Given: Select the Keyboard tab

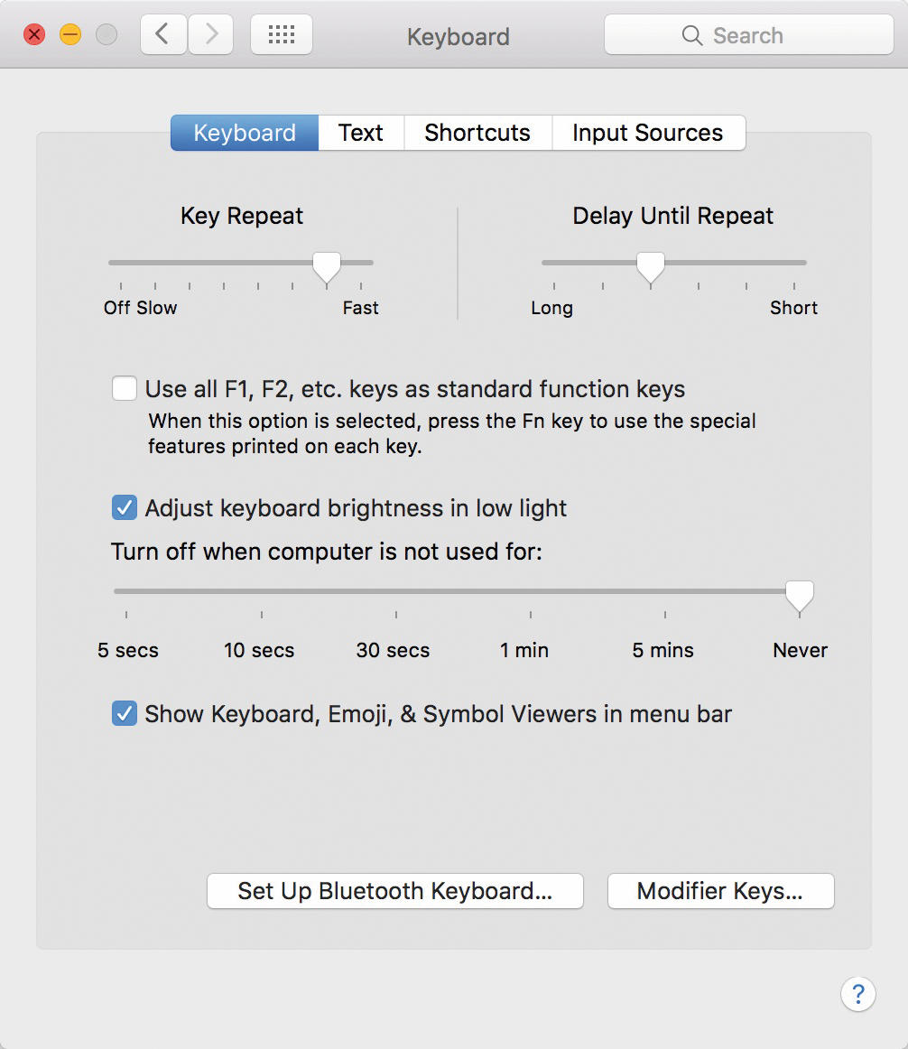Looking at the screenshot, I should (245, 133).
